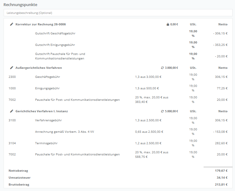Click the recalculate icon beside 5.000,00 €

click(162, 111)
